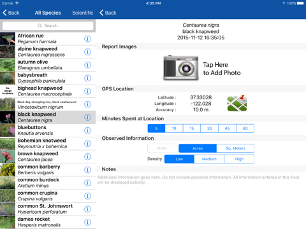Select common barberry species row
This screenshot has height=229, width=306.
point(48,170)
